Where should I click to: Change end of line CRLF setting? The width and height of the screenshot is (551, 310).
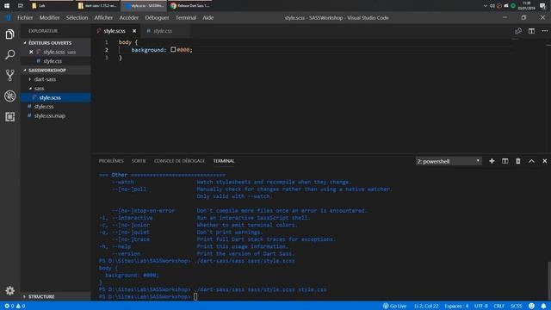click(x=498, y=306)
